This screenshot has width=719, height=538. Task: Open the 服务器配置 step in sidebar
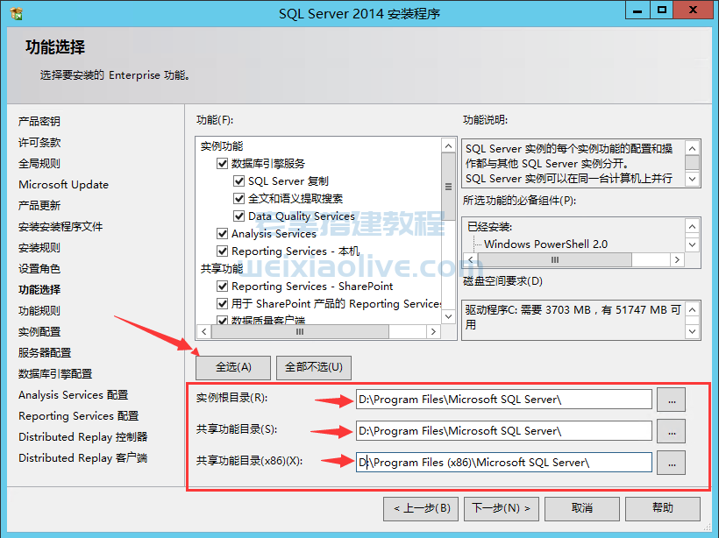(x=45, y=353)
